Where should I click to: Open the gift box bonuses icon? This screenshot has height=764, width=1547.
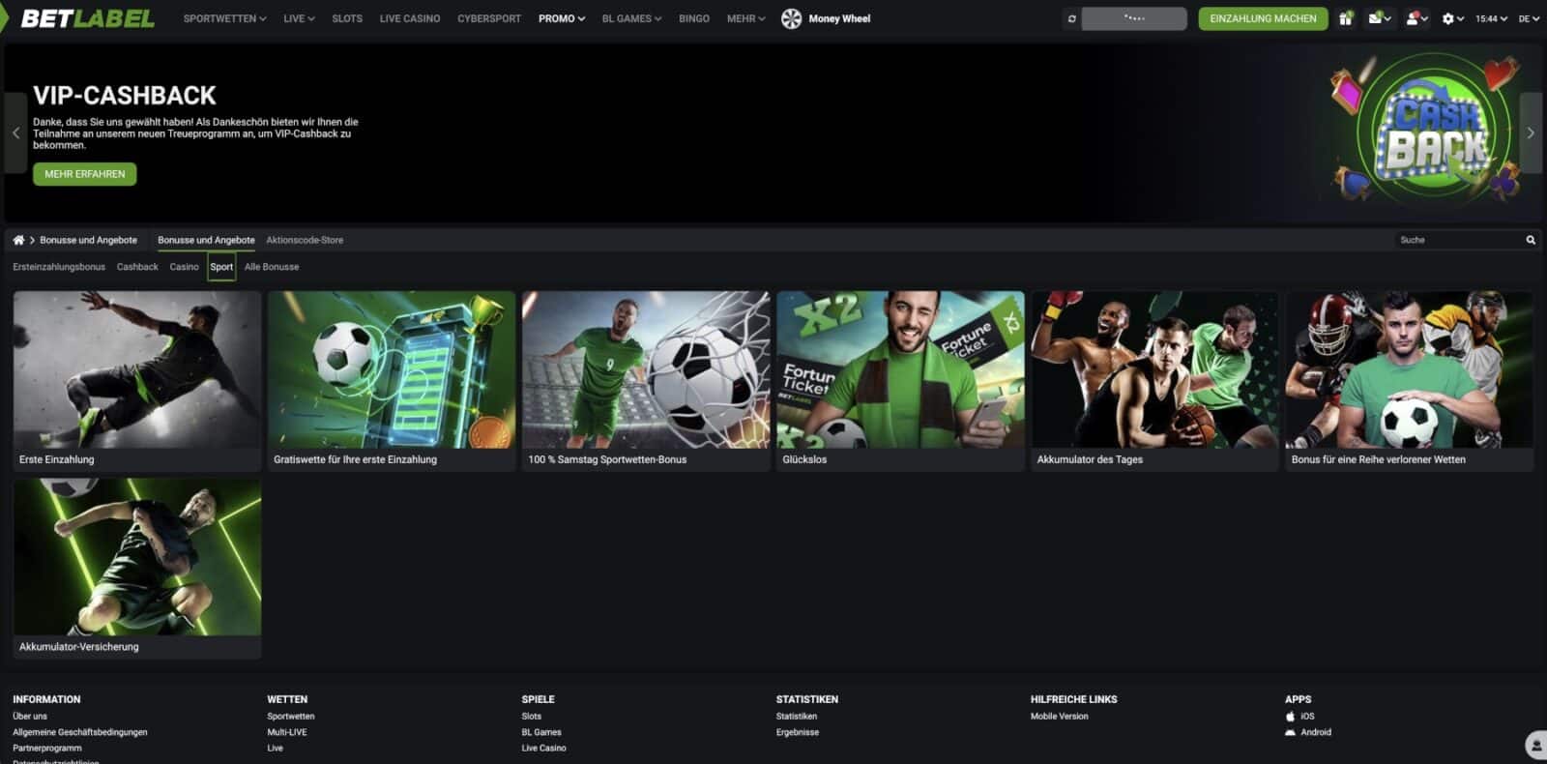pyautogui.click(x=1345, y=18)
